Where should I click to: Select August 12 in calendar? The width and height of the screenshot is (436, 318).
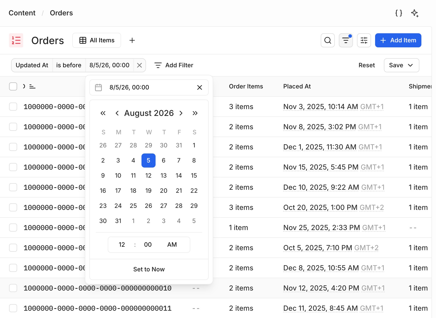(x=149, y=176)
